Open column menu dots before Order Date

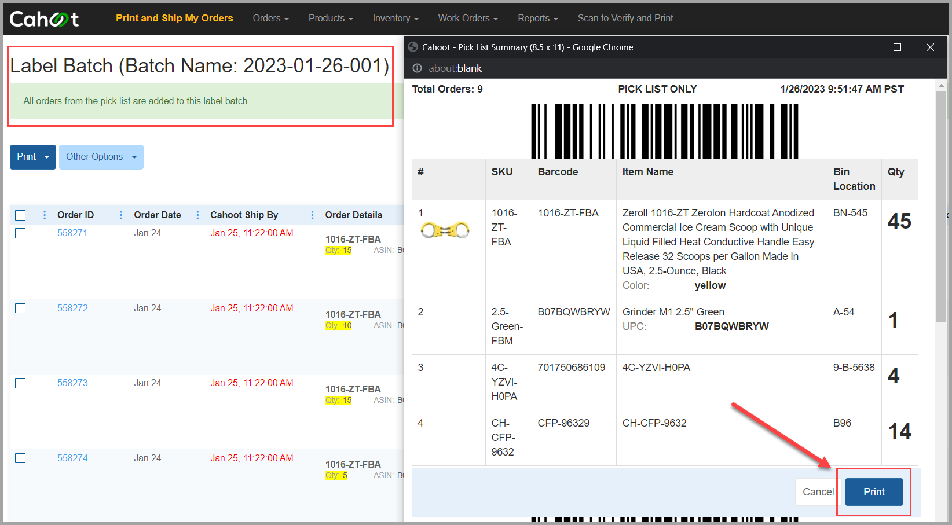121,215
